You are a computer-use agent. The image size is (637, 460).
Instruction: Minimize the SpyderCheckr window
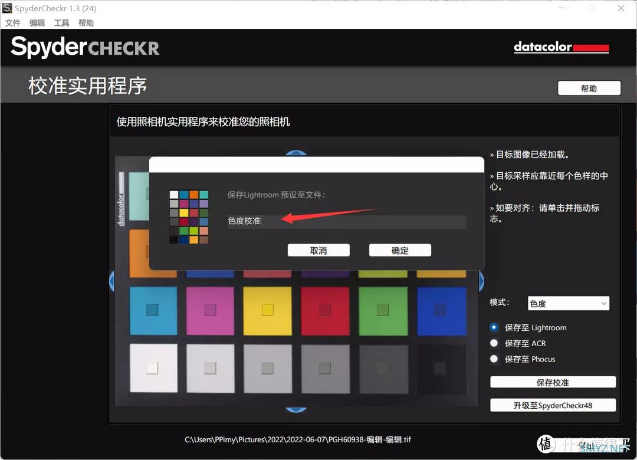click(562, 8)
